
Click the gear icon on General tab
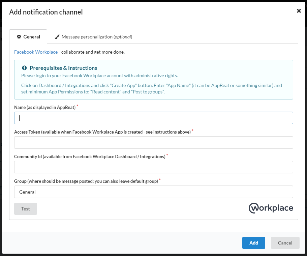point(19,37)
